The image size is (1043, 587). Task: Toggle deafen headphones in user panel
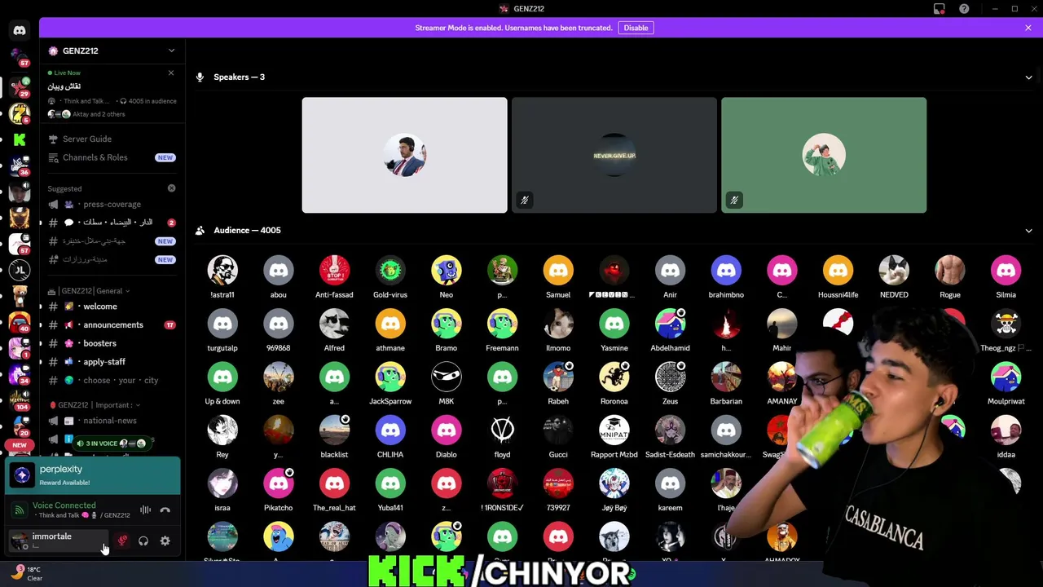143,541
